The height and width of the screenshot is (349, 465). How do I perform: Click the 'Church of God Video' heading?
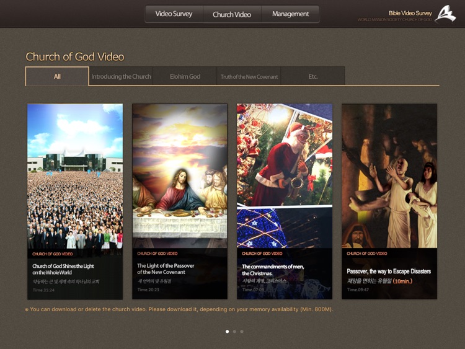pos(75,56)
